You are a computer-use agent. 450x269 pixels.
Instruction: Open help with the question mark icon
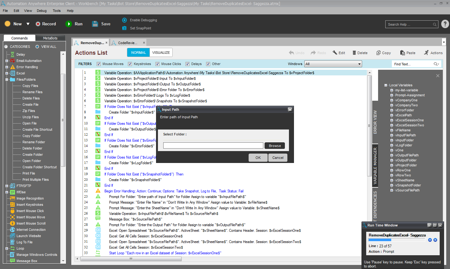(445, 24)
